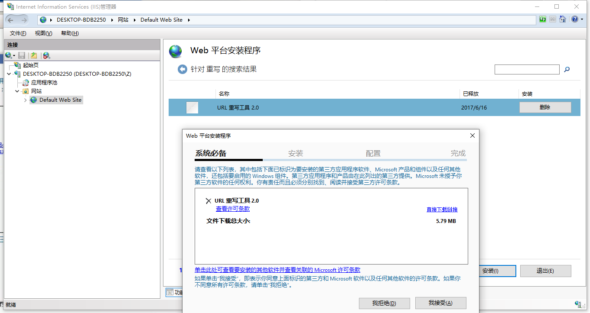The image size is (590, 313).
Task: Open the 文件(F) menu
Action: tap(18, 33)
